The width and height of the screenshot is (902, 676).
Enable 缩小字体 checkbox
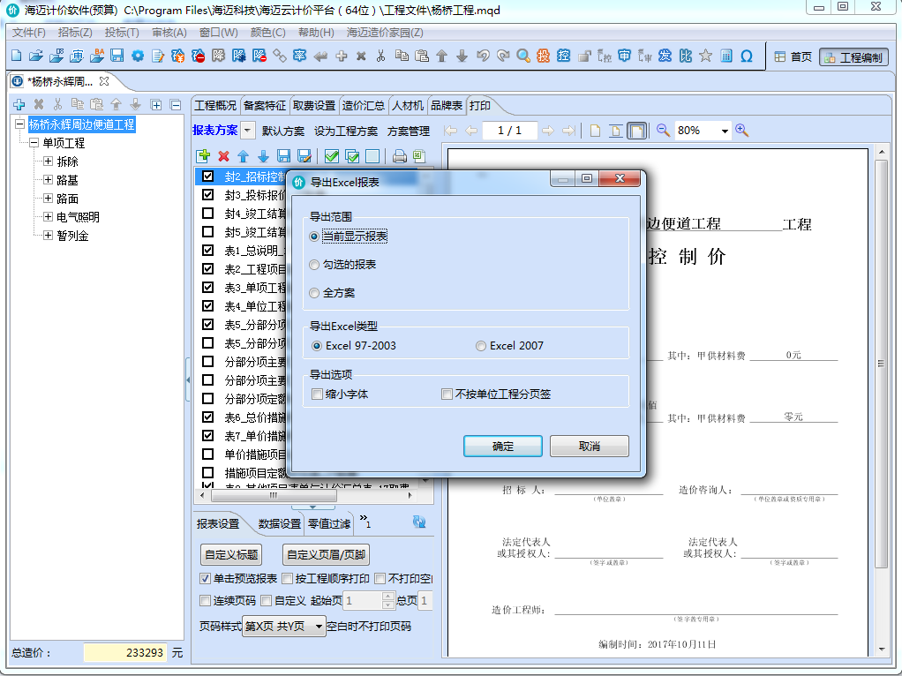[317, 394]
